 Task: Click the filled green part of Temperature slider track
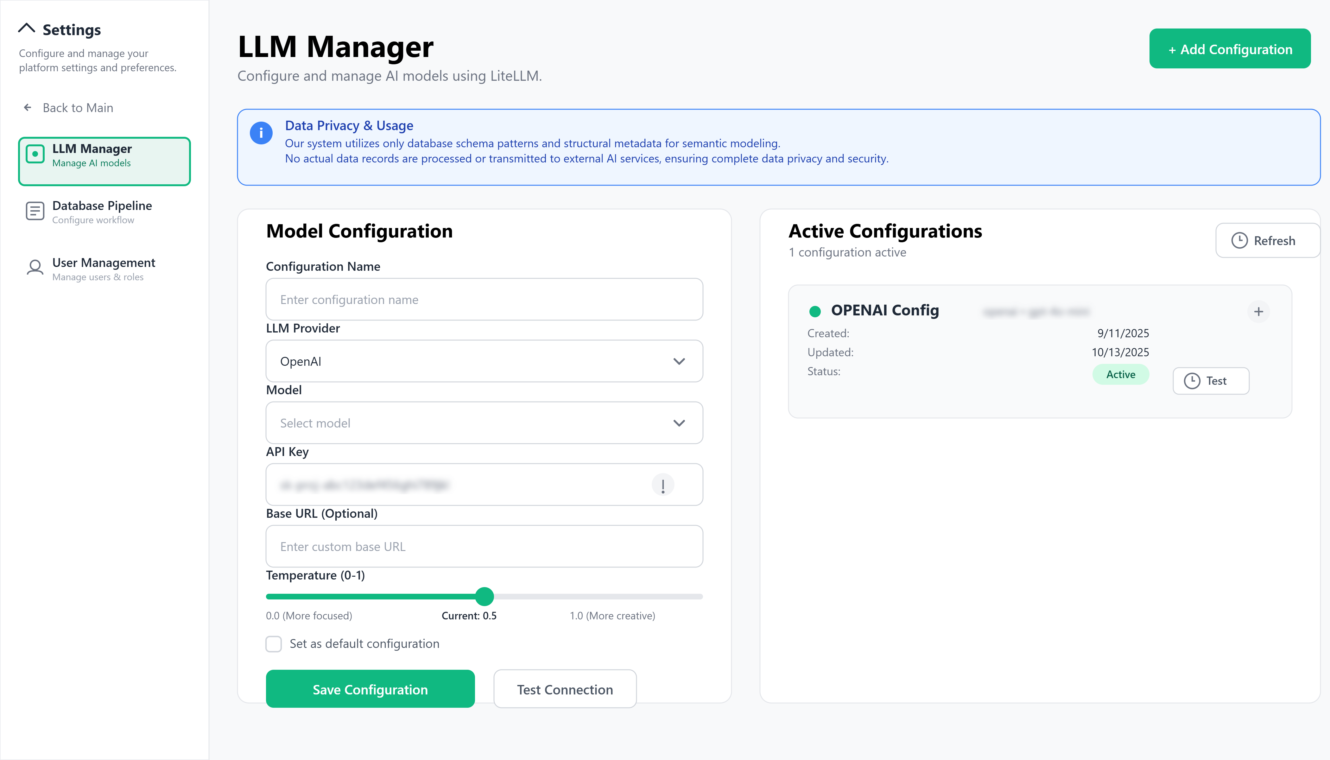point(370,596)
